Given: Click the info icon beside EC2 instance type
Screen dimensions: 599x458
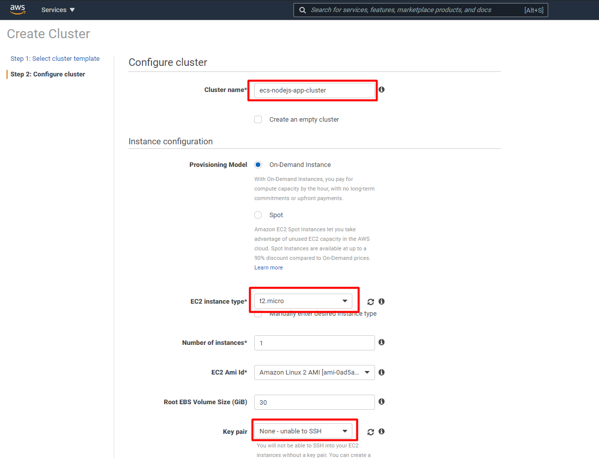Looking at the screenshot, I should pyautogui.click(x=381, y=301).
